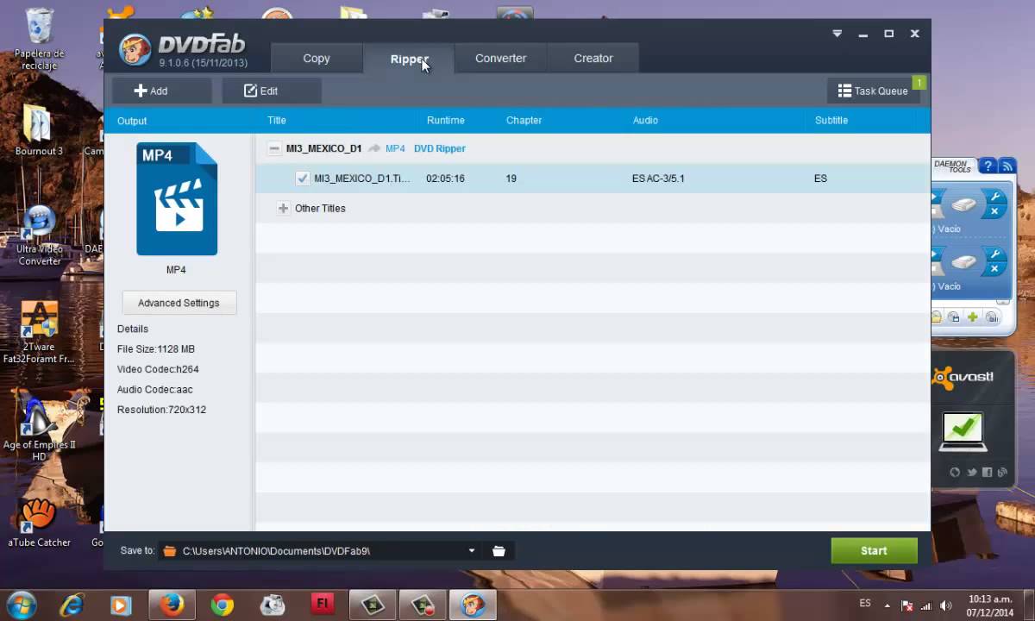Open avast! Facebook link icon
The image size is (1035, 621).
click(987, 472)
